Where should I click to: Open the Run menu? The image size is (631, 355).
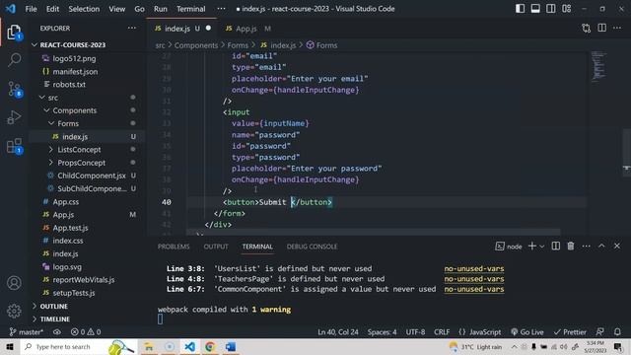point(160,9)
